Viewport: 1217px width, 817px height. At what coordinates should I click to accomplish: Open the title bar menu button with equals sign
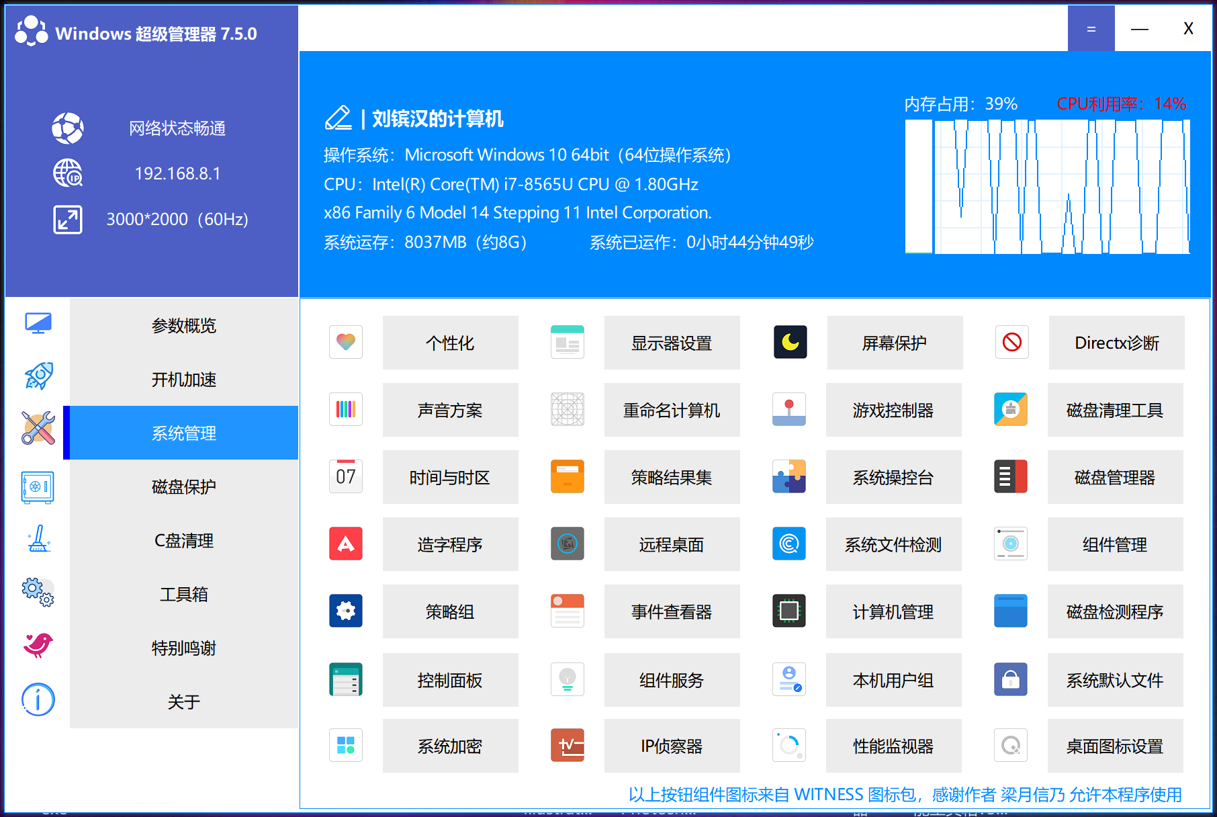[1091, 28]
